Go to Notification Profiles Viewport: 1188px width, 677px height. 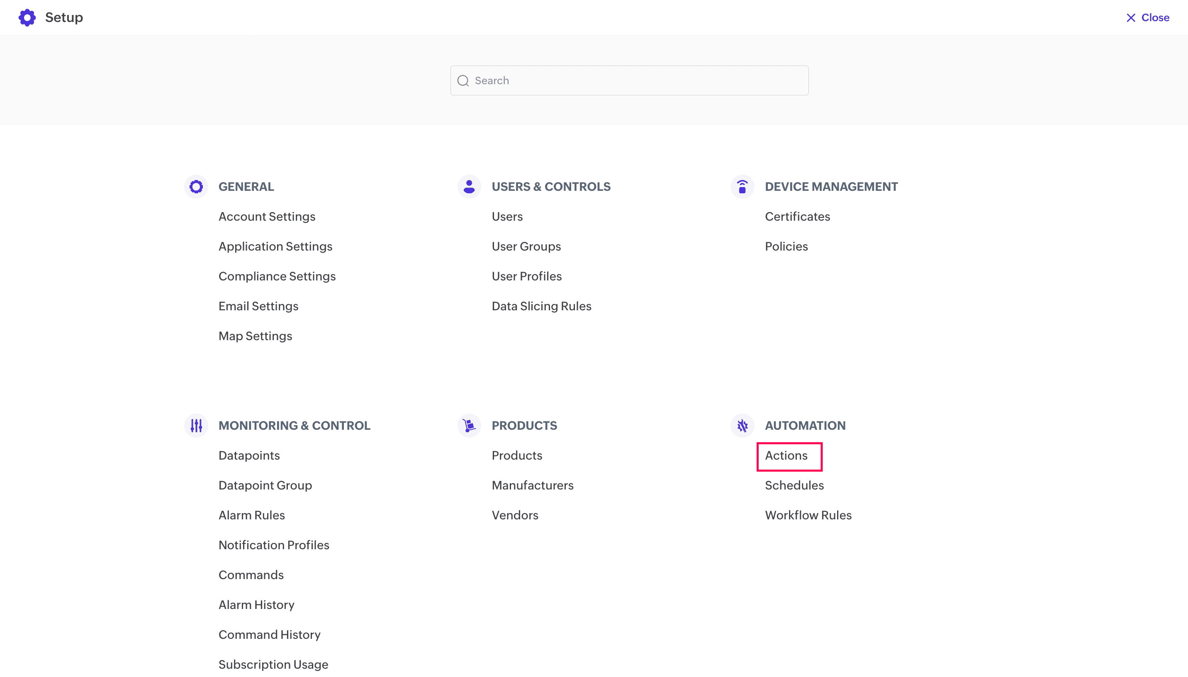pyautogui.click(x=274, y=545)
